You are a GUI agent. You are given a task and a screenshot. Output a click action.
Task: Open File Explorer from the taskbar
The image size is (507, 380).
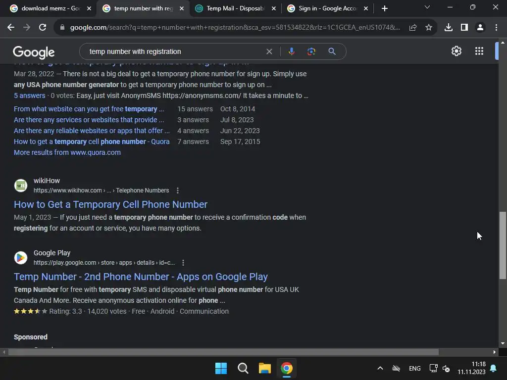tap(264, 368)
